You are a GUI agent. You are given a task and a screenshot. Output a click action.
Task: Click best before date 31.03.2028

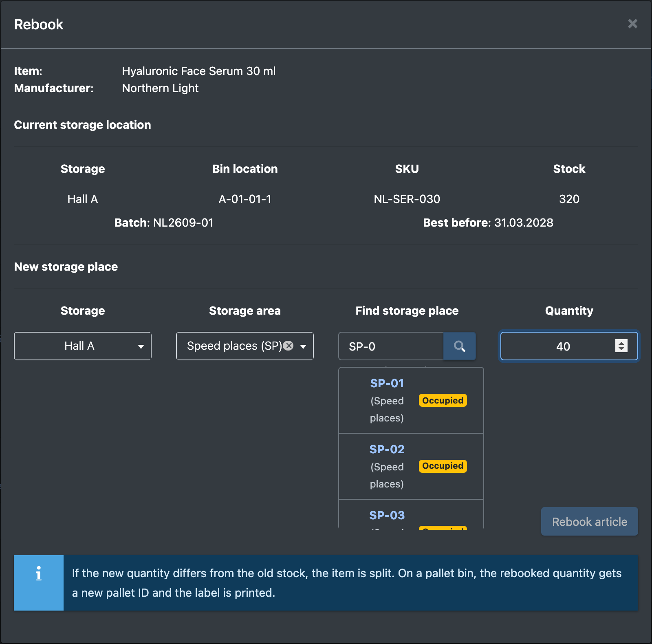524,223
